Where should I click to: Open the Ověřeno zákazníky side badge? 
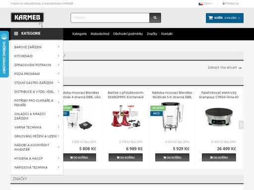point(4,54)
